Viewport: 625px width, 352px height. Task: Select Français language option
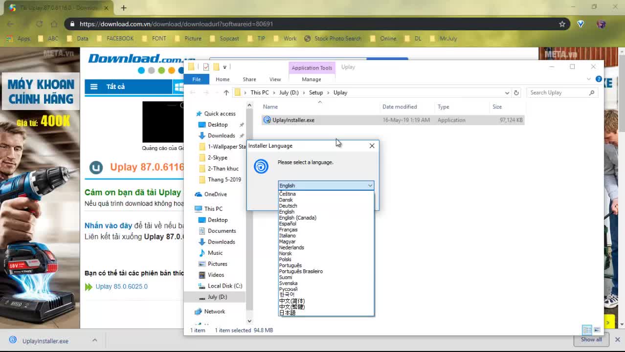tap(289, 230)
